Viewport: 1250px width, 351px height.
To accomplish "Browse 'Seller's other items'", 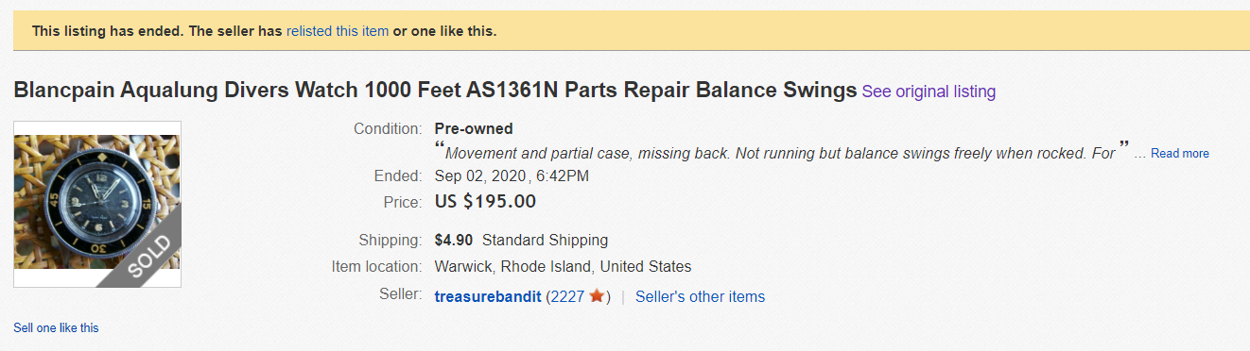I will click(700, 296).
